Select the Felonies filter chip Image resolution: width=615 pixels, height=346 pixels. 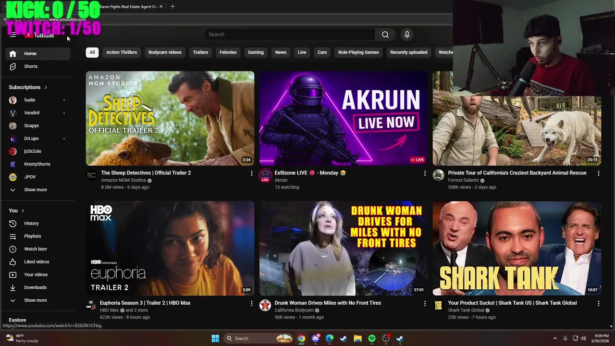click(x=228, y=52)
